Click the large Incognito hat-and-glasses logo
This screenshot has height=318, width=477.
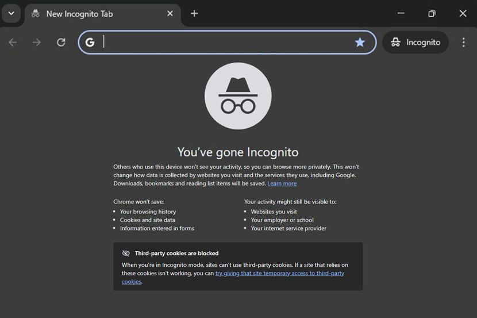click(238, 96)
